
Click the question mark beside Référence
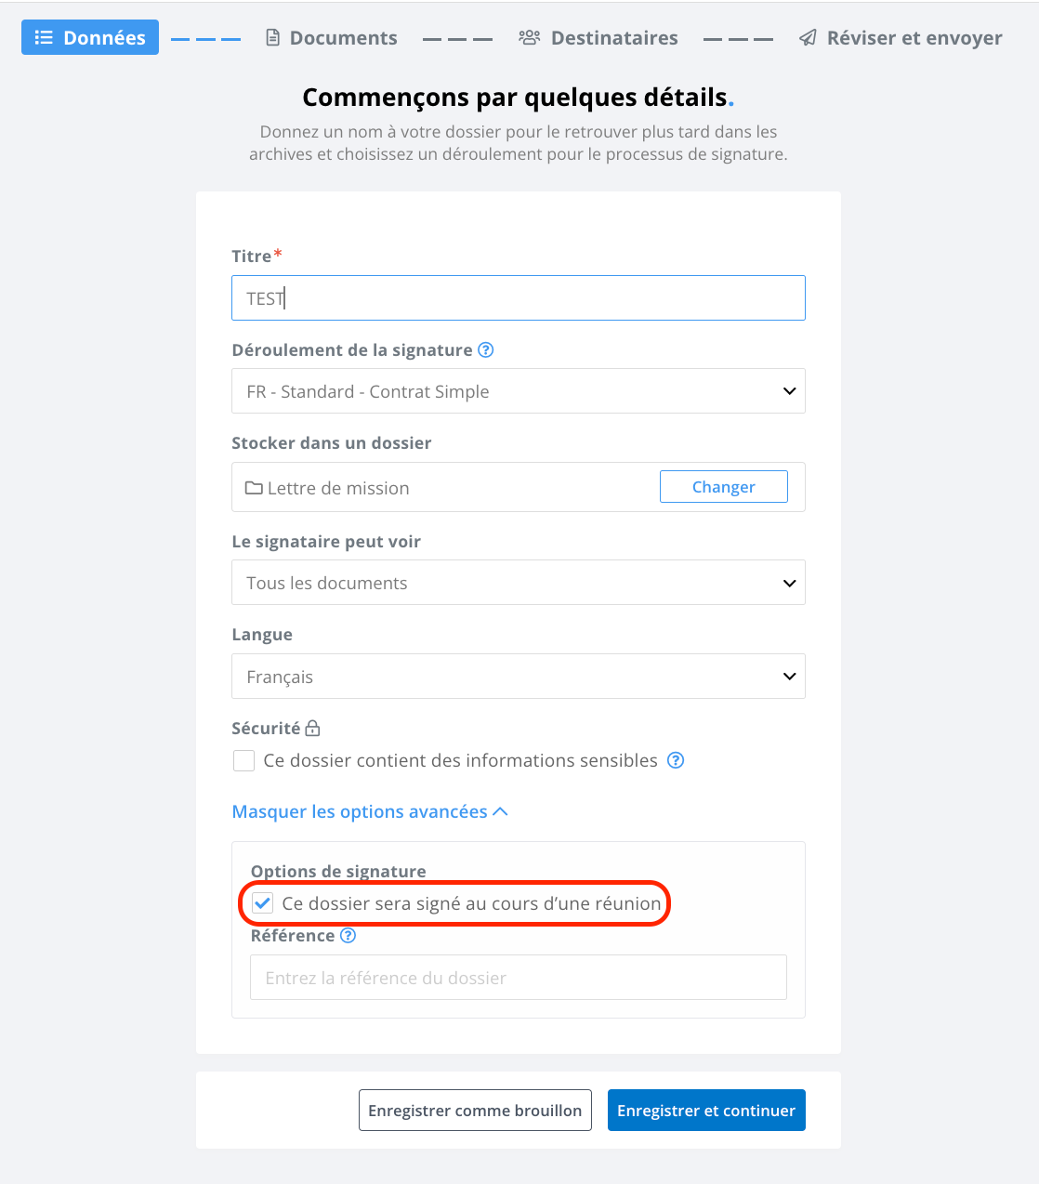pos(348,936)
